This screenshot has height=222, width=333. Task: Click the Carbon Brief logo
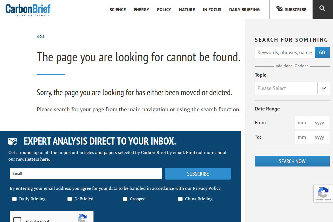28,9
